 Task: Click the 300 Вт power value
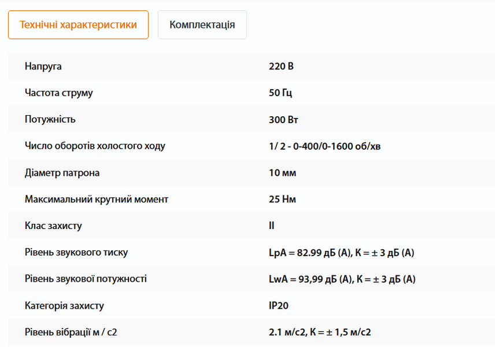click(283, 120)
